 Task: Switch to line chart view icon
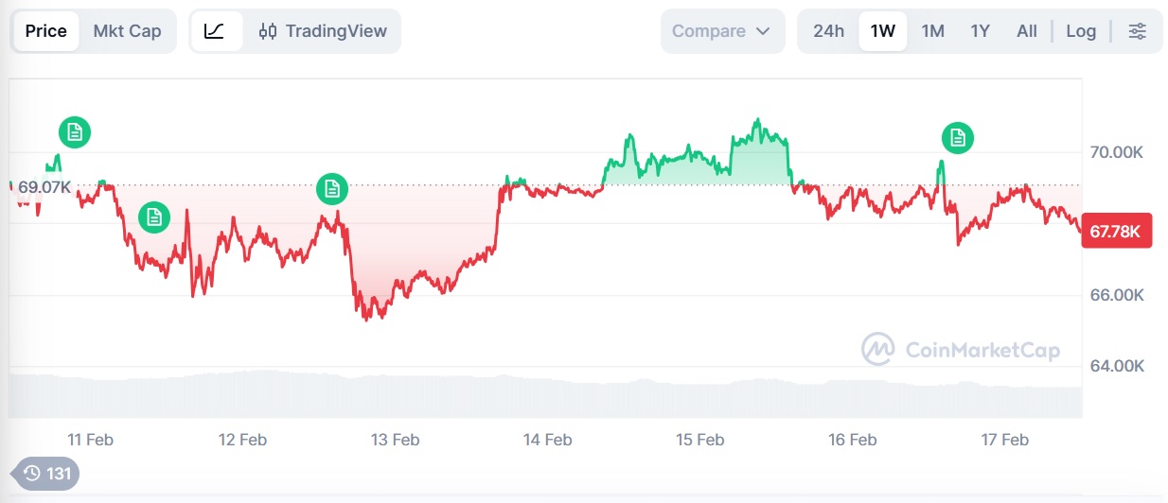215,31
